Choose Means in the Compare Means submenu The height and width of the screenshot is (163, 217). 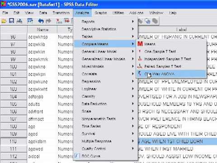click(x=171, y=44)
